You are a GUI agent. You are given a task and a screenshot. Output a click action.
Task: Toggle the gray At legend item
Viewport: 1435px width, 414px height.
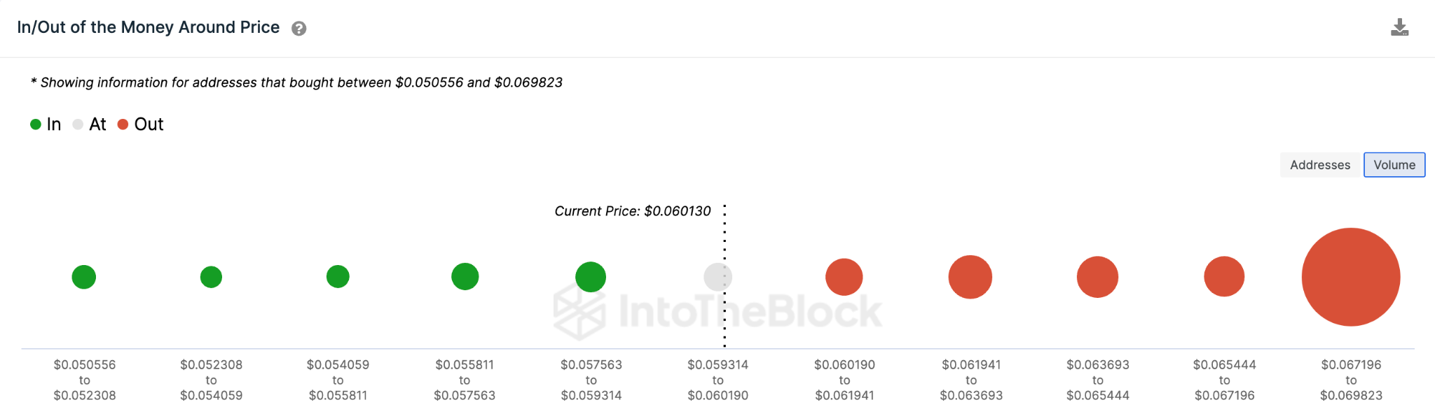tap(90, 124)
